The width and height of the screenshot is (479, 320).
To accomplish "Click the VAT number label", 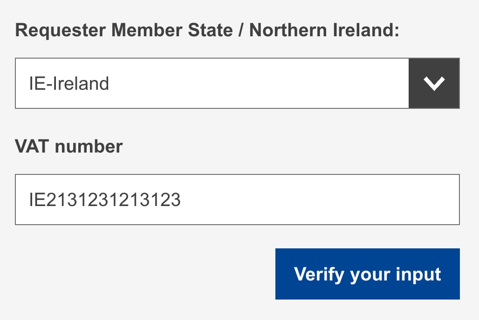I will (68, 146).
